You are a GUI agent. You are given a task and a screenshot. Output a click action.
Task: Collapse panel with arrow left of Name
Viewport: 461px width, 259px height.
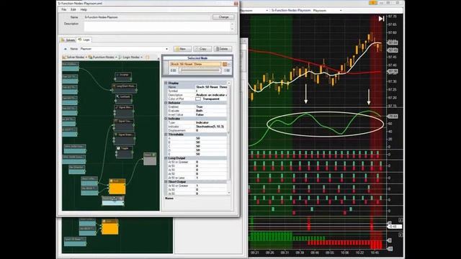click(66, 49)
